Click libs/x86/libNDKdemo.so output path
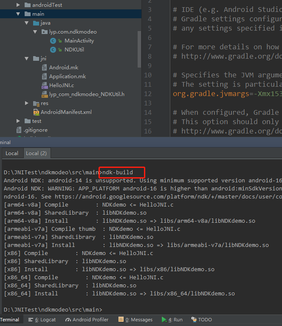This screenshot has height=326, width=282. (x=177, y=269)
